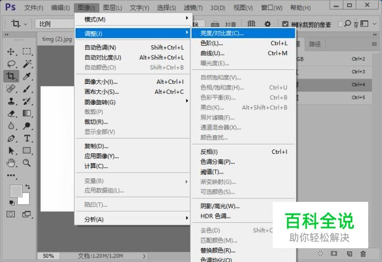This screenshot has height=262, width=382.
Task: Change the screen mode
Action: coord(26,214)
